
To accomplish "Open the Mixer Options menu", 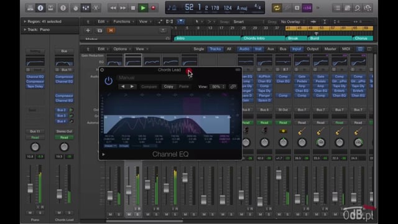I will click(x=122, y=49).
